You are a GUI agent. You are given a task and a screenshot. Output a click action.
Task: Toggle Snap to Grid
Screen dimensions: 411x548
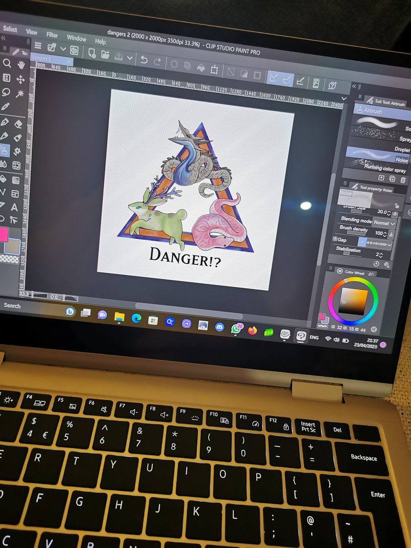(x=300, y=81)
